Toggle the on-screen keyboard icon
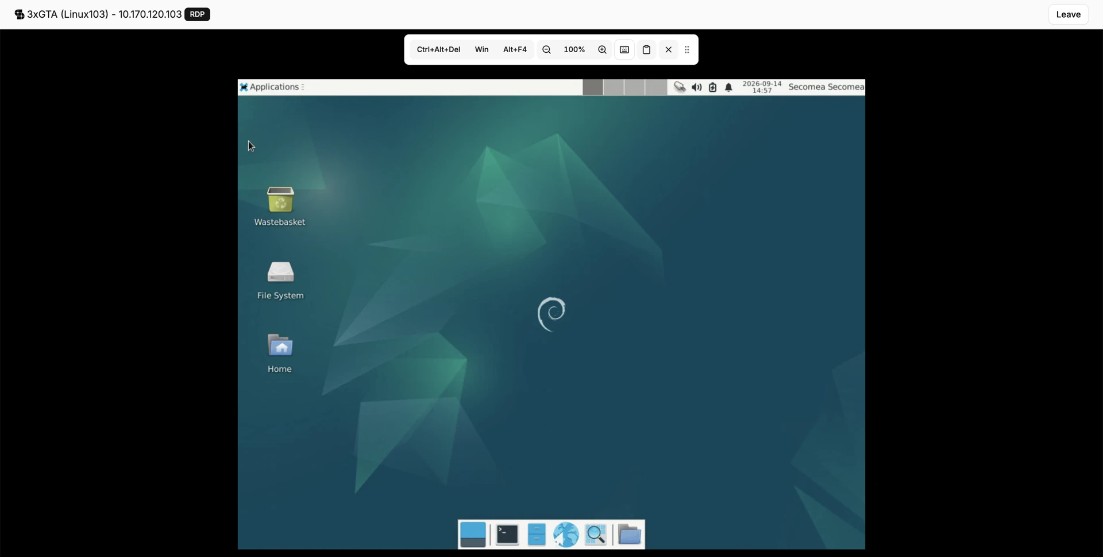The height and width of the screenshot is (557, 1103). coord(624,49)
